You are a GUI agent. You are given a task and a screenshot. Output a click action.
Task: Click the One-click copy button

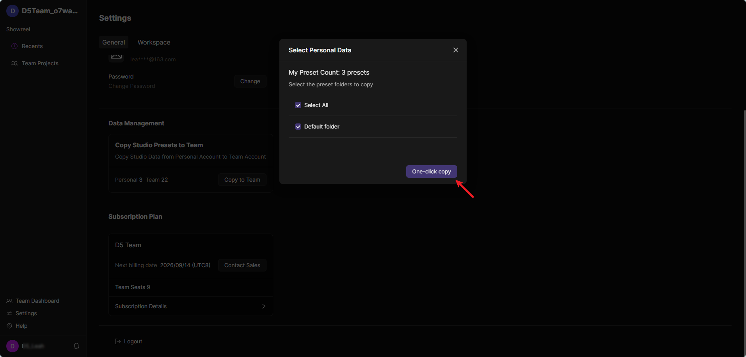432,171
